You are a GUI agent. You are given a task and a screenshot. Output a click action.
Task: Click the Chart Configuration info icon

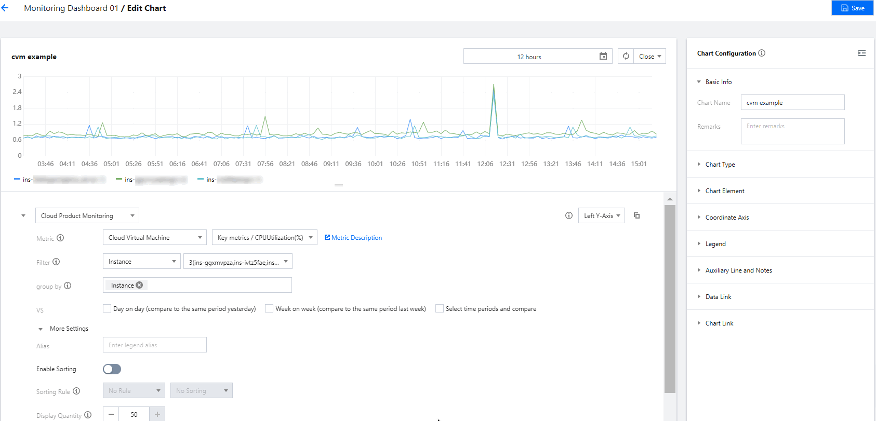pos(762,53)
